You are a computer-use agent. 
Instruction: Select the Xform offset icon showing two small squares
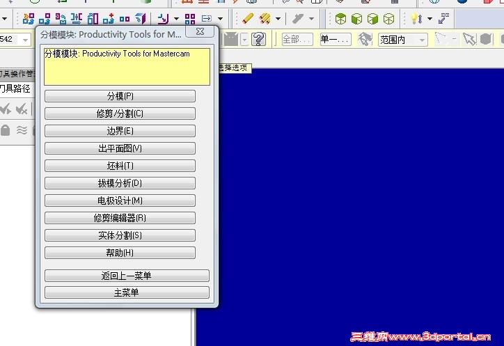125,19
